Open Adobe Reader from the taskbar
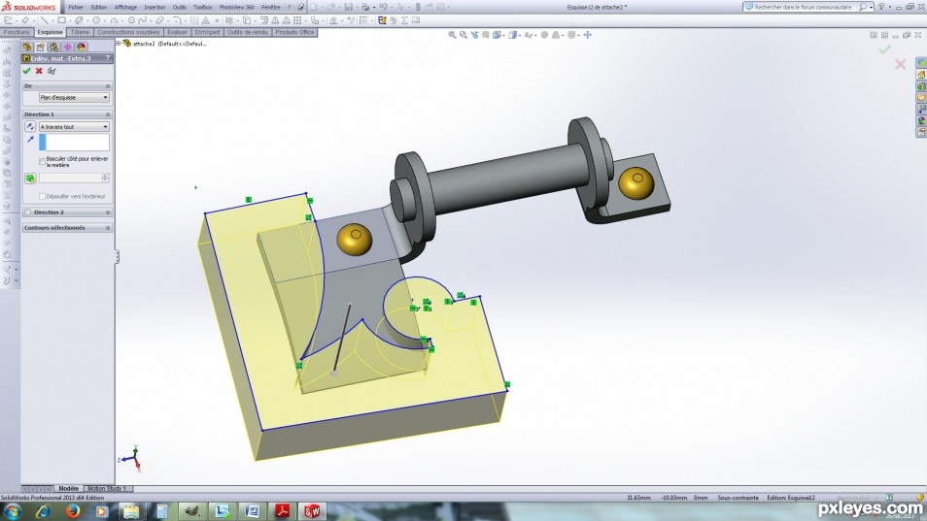Screen dimensions: 927x521 pyautogui.click(x=283, y=511)
